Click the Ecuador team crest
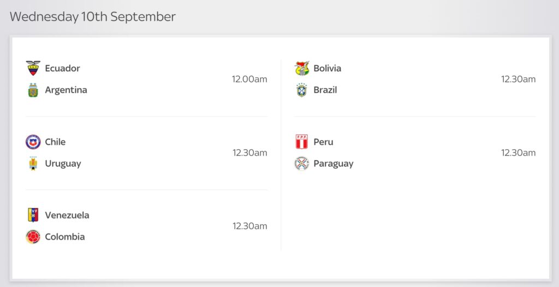Viewport: 559px width, 287px height. click(33, 69)
